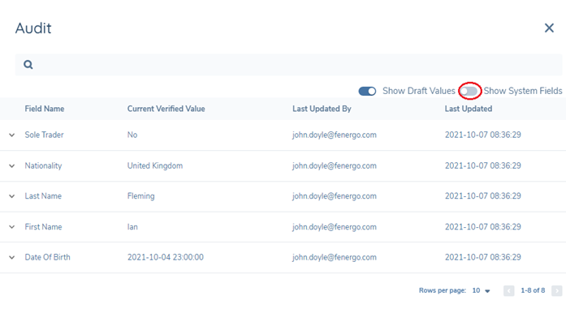Screen dimensions: 566x326
Task: Click the search magnifier icon
Action: coord(28,65)
